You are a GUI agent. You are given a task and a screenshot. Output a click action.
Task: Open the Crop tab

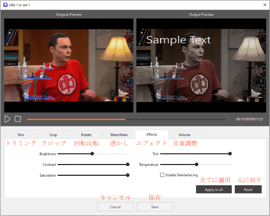pos(53,135)
